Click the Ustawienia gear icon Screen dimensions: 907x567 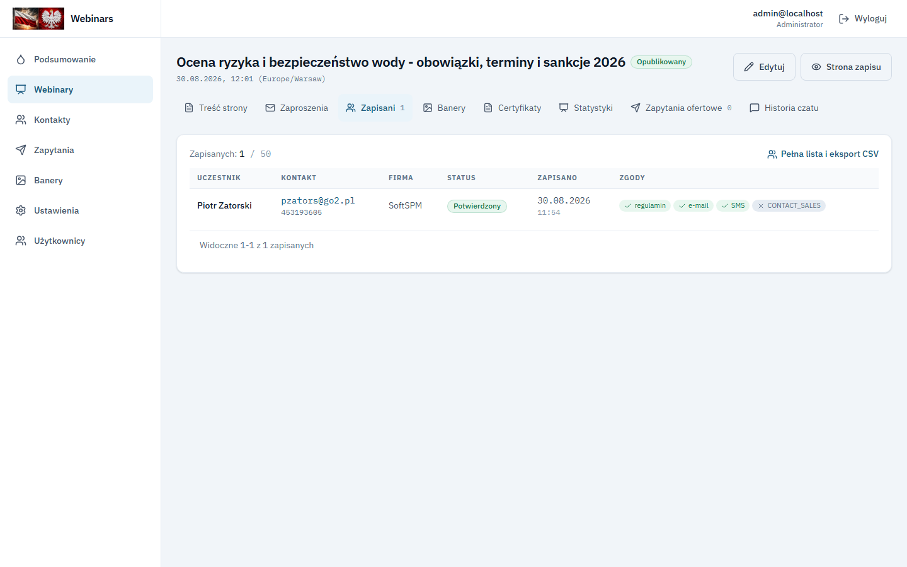(x=21, y=210)
